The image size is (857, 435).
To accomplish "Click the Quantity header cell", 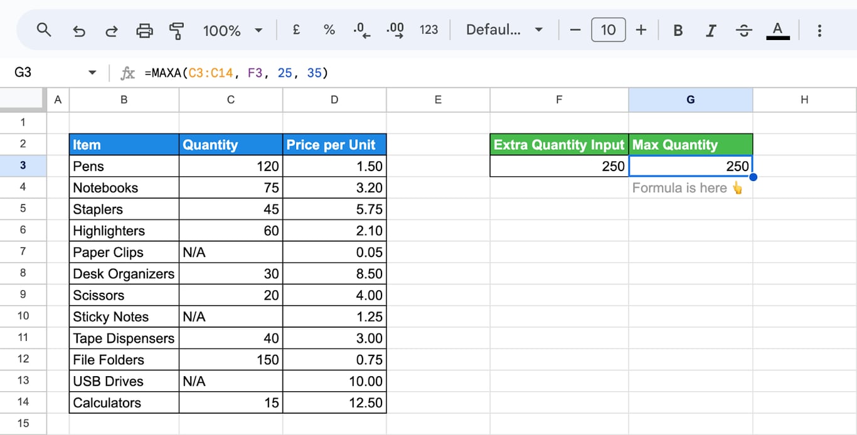I will click(x=231, y=145).
